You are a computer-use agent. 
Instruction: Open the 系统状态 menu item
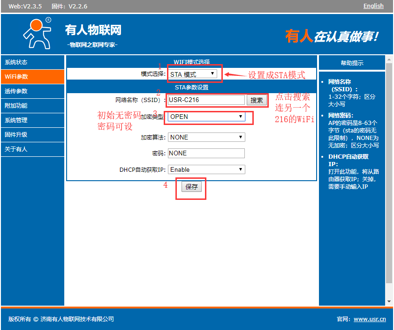pyautogui.click(x=32, y=62)
